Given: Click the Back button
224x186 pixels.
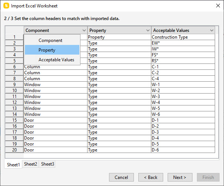Looking at the screenshot, I should click(x=151, y=177).
